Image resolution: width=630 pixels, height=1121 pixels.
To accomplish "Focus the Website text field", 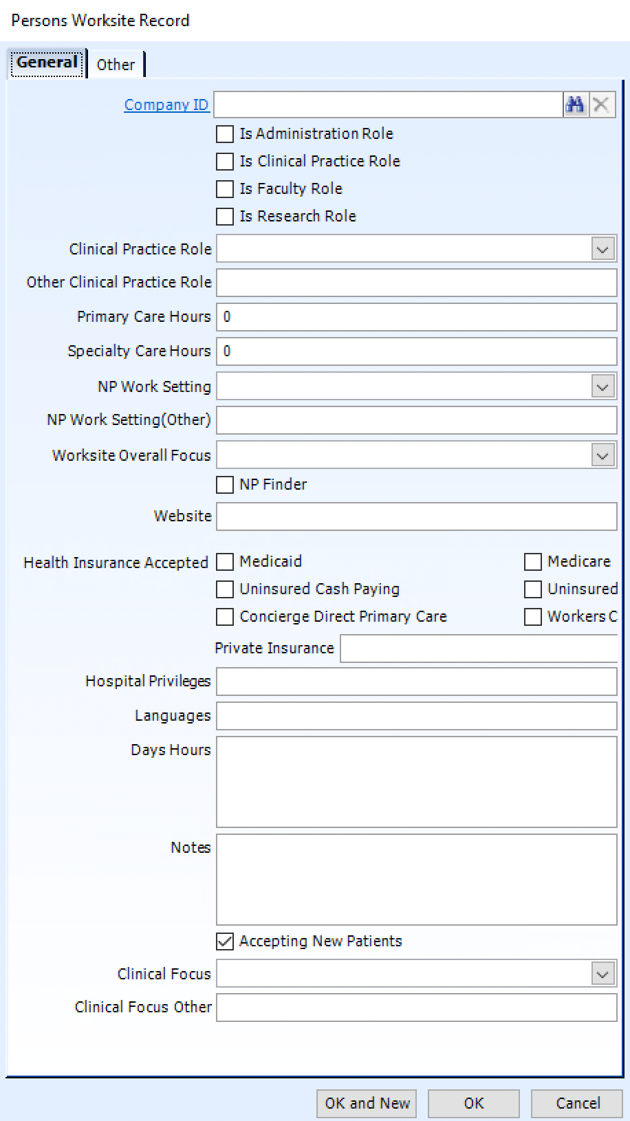I will 417,516.
